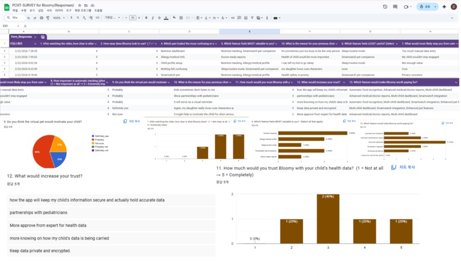Open the account avatar C

[454, 7]
